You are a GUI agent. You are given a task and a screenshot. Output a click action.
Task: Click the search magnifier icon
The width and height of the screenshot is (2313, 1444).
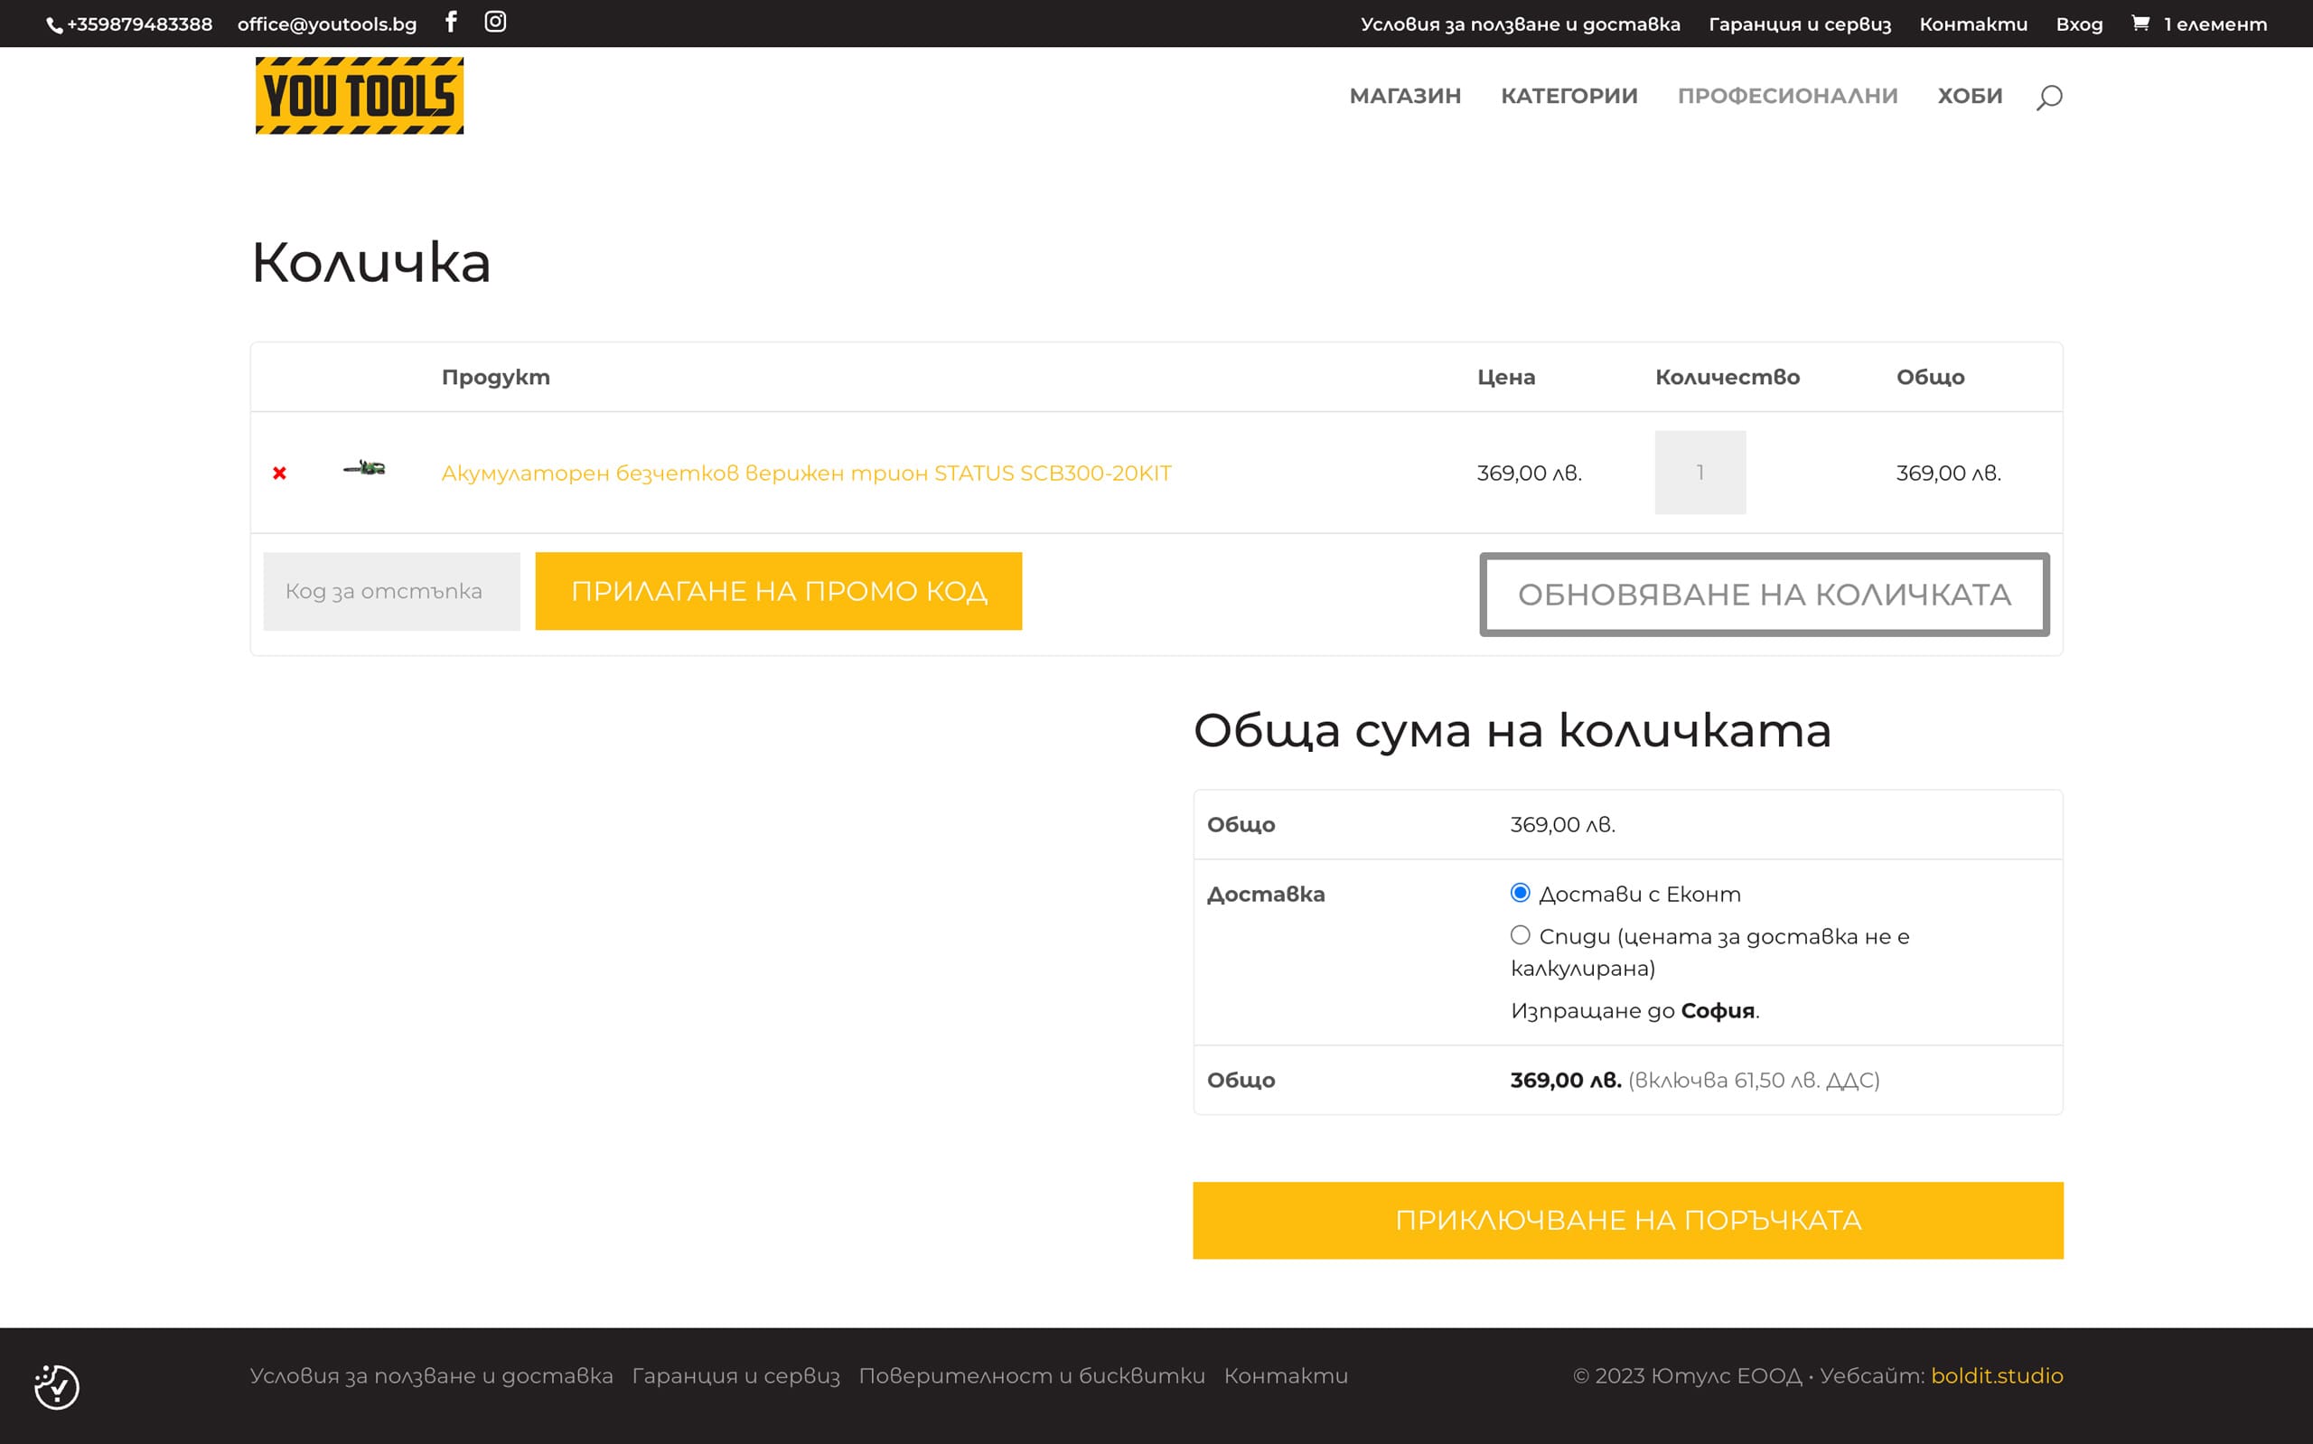(2048, 98)
